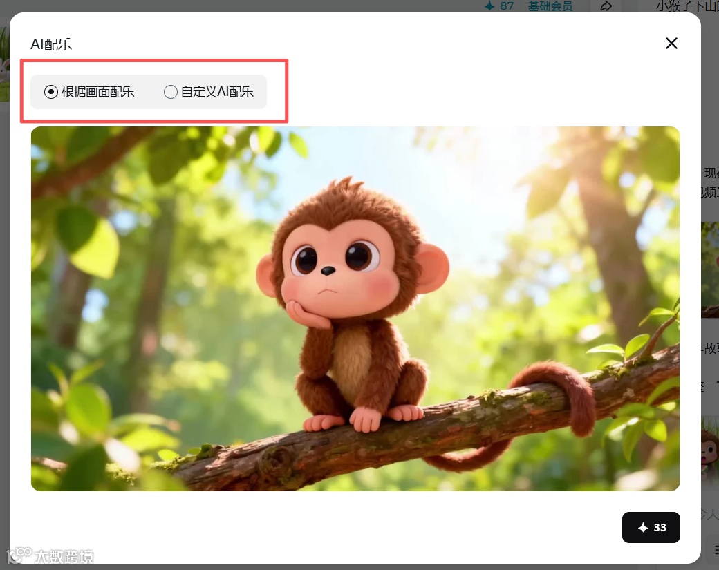
Task: Click the 87 credits star indicator
Action: click(499, 6)
